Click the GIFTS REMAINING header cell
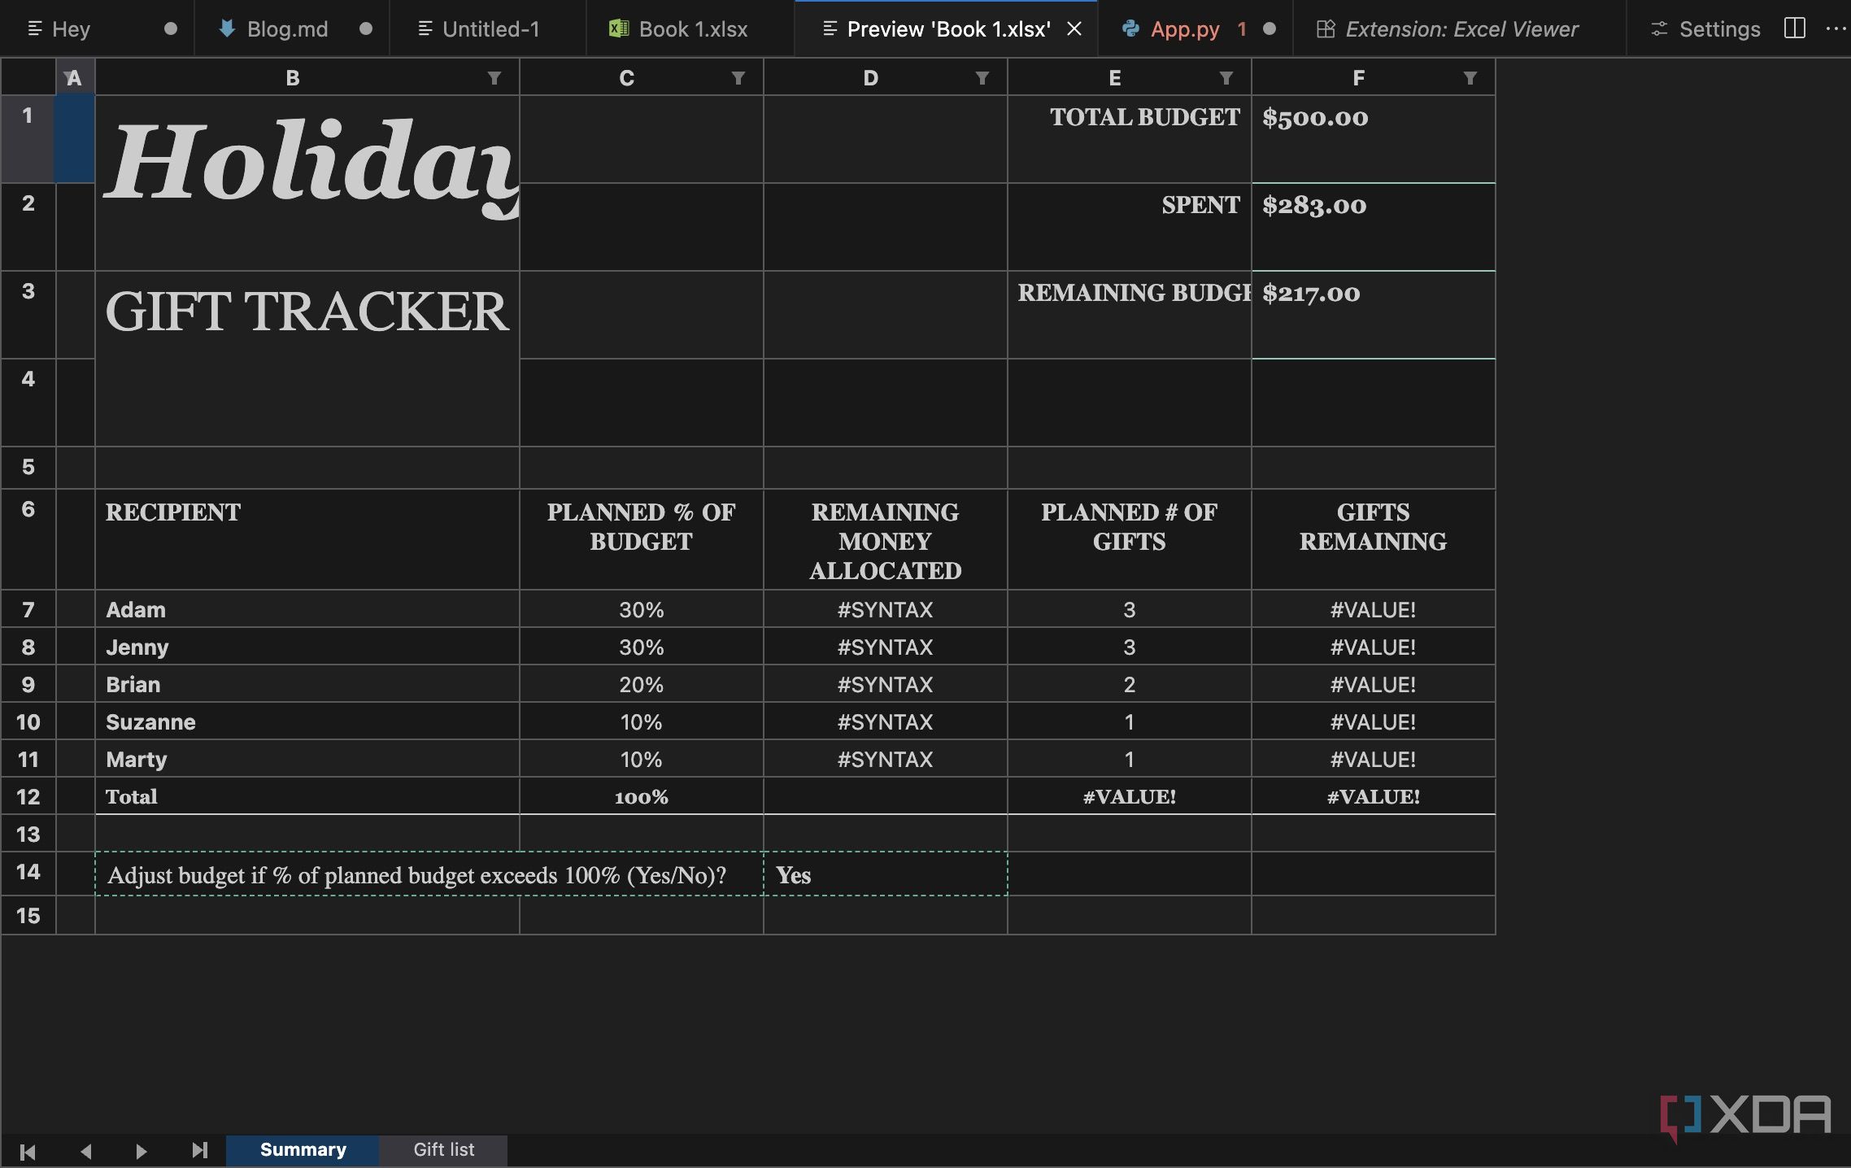The width and height of the screenshot is (1851, 1168). tap(1373, 539)
